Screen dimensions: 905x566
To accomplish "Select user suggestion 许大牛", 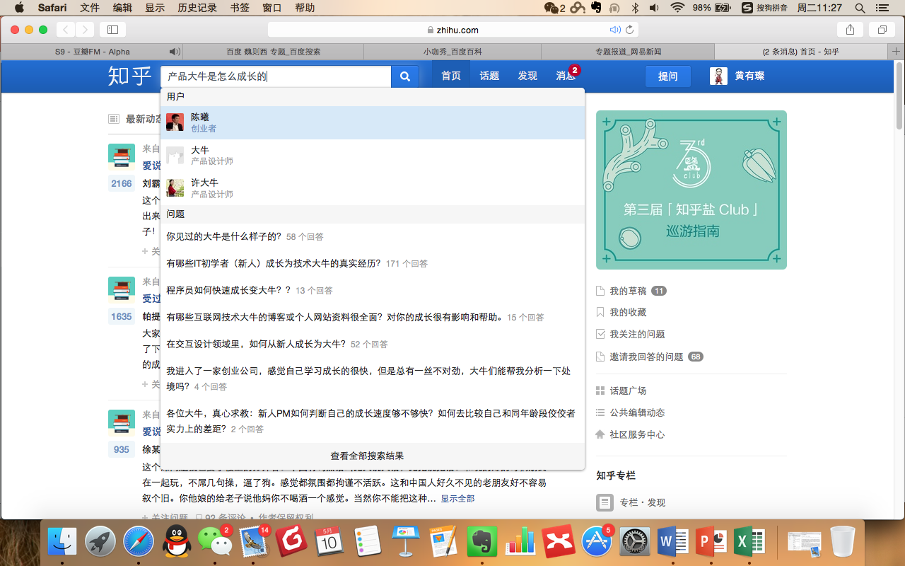I will 373,188.
